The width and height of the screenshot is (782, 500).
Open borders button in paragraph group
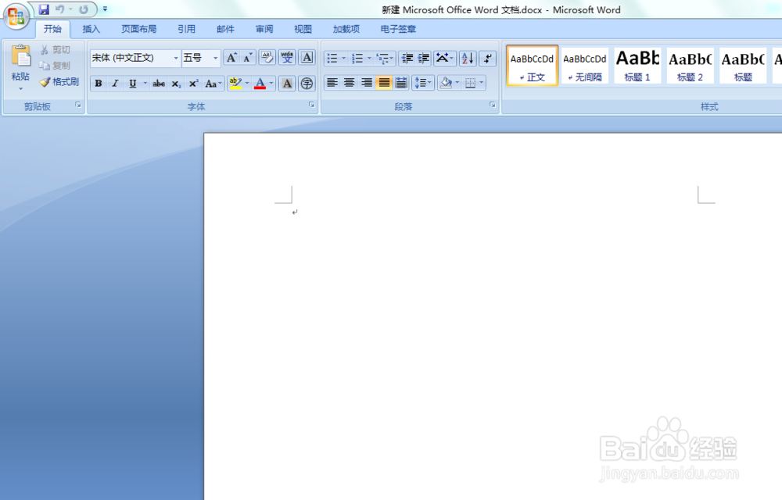pyautogui.click(x=470, y=83)
